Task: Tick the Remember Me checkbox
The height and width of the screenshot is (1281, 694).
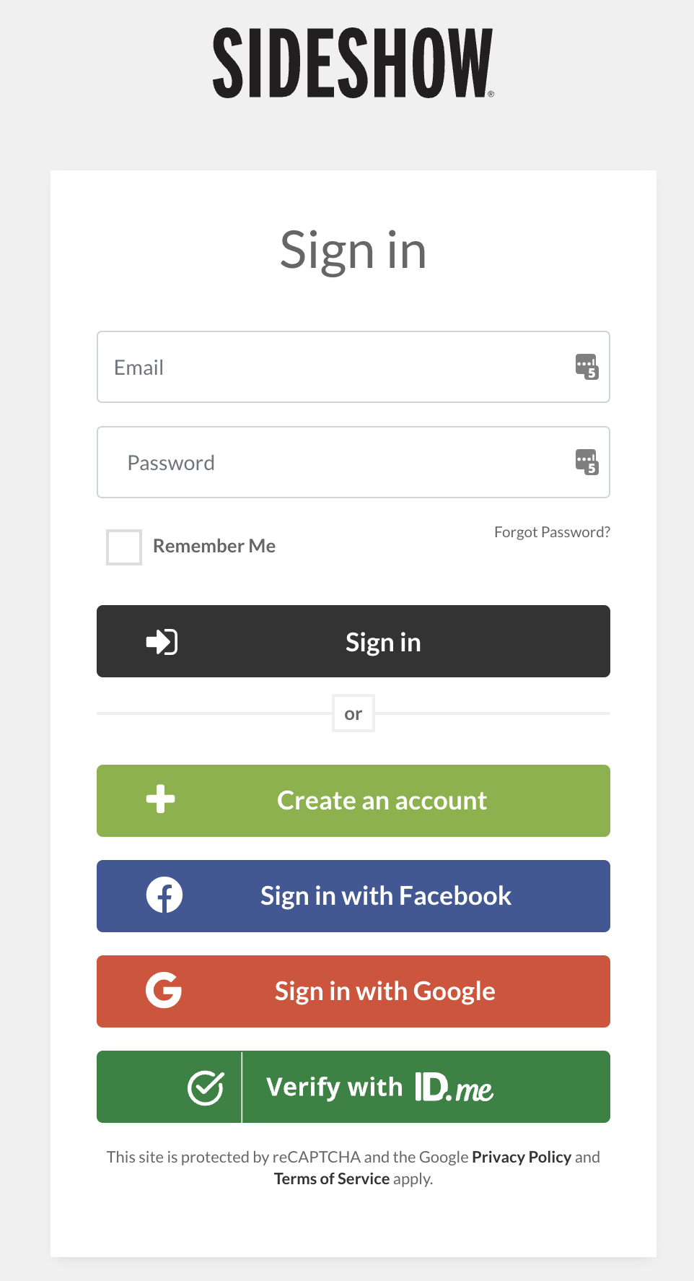Action: tap(124, 547)
